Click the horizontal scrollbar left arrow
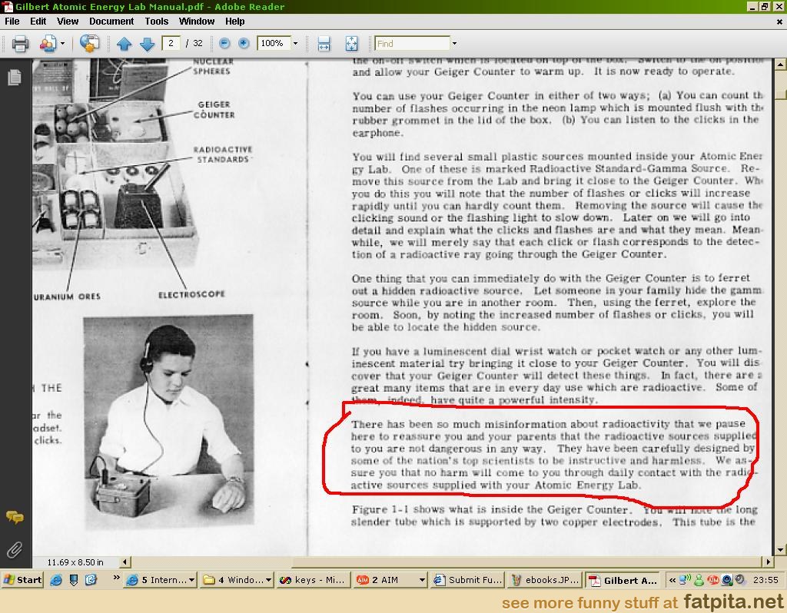Screen dimensions: 787x613 (125, 562)
